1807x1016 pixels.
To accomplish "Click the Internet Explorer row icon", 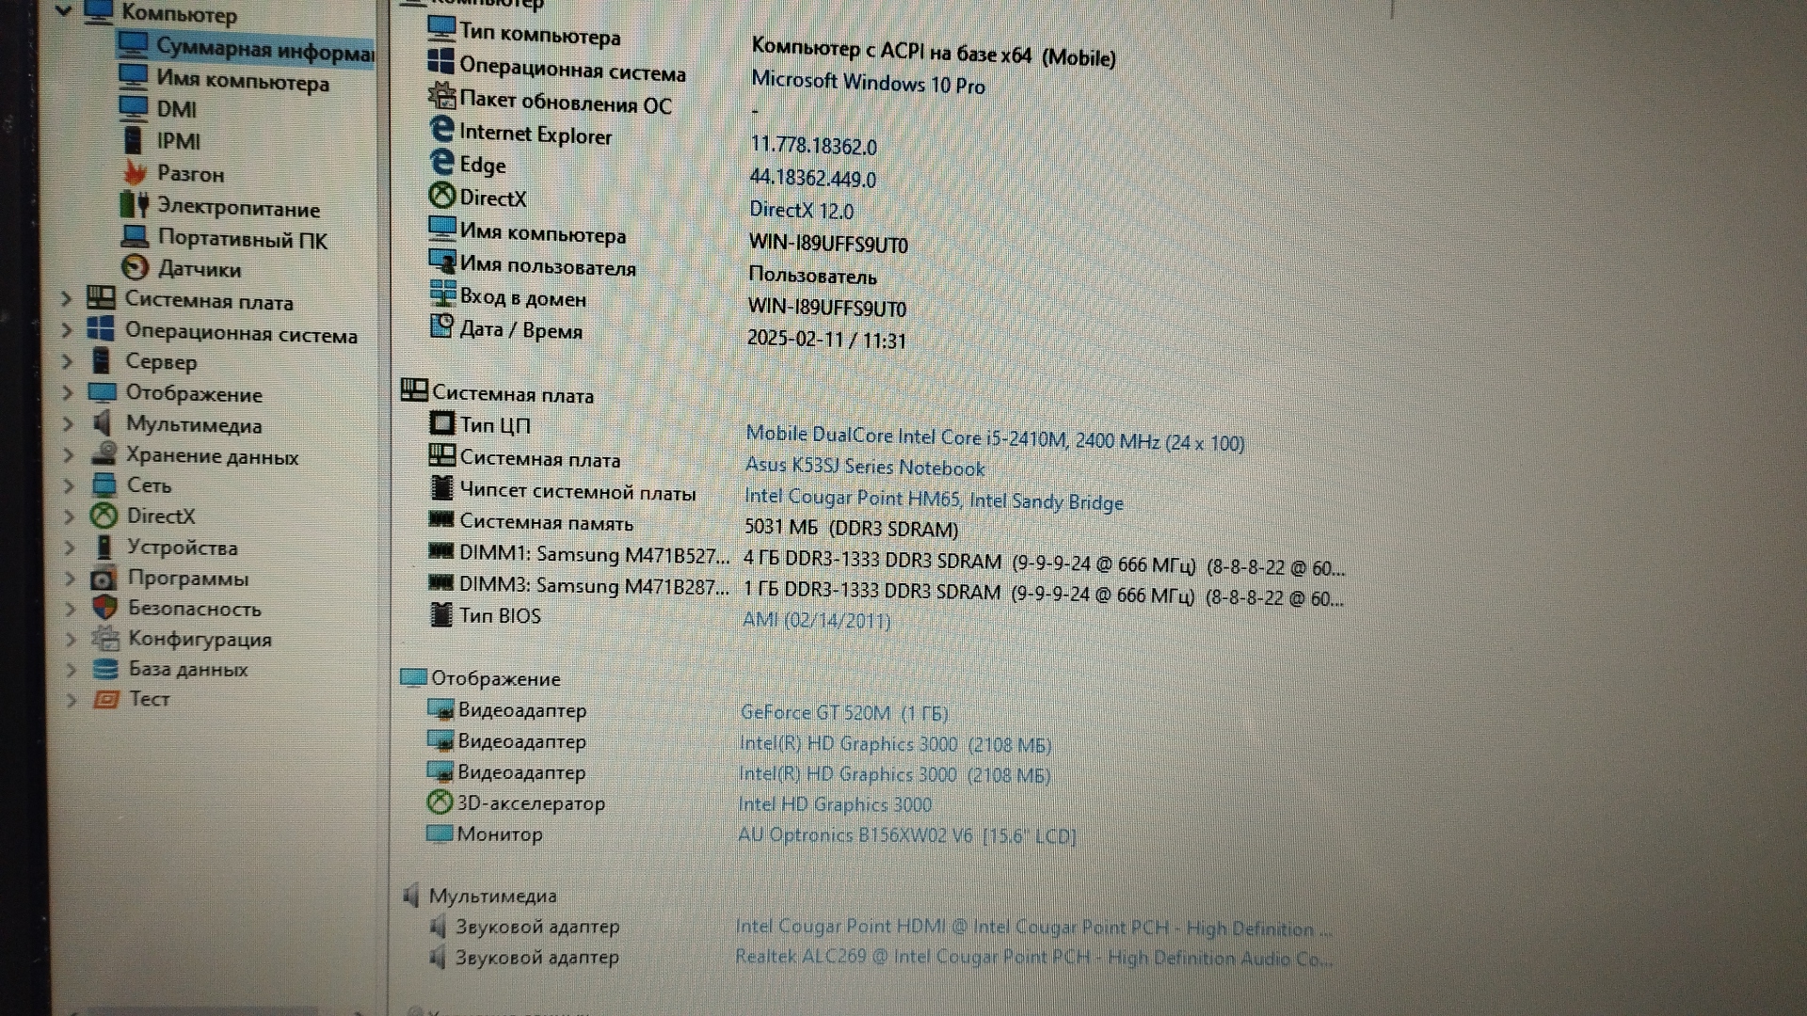I will coord(441,129).
